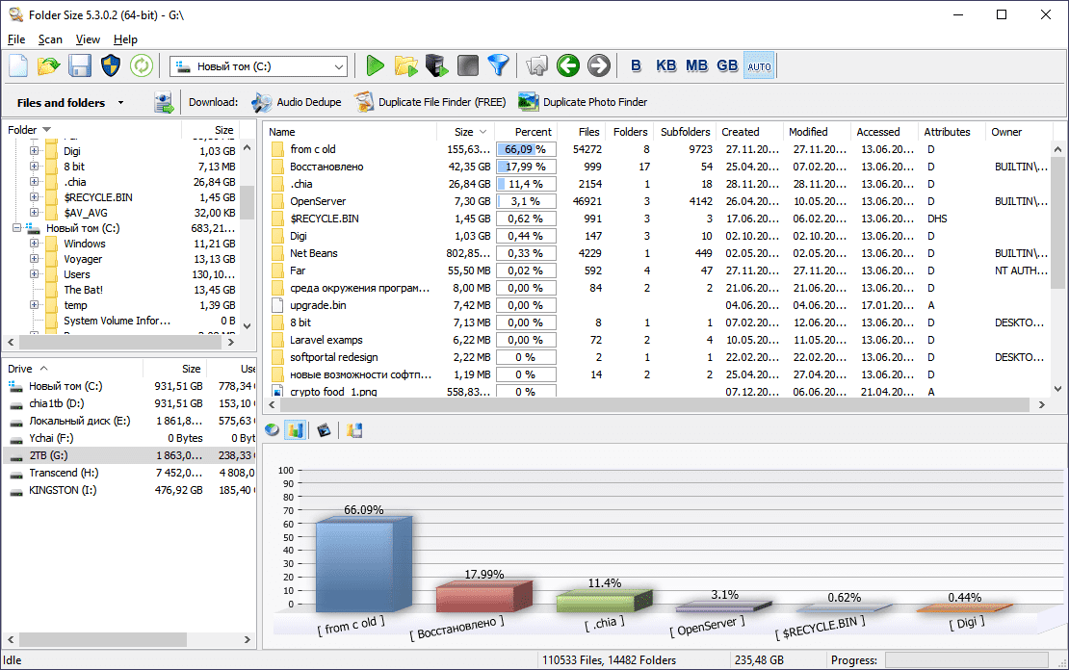
Task: Select chia1tb (D:) drive
Action: [x=130, y=403]
